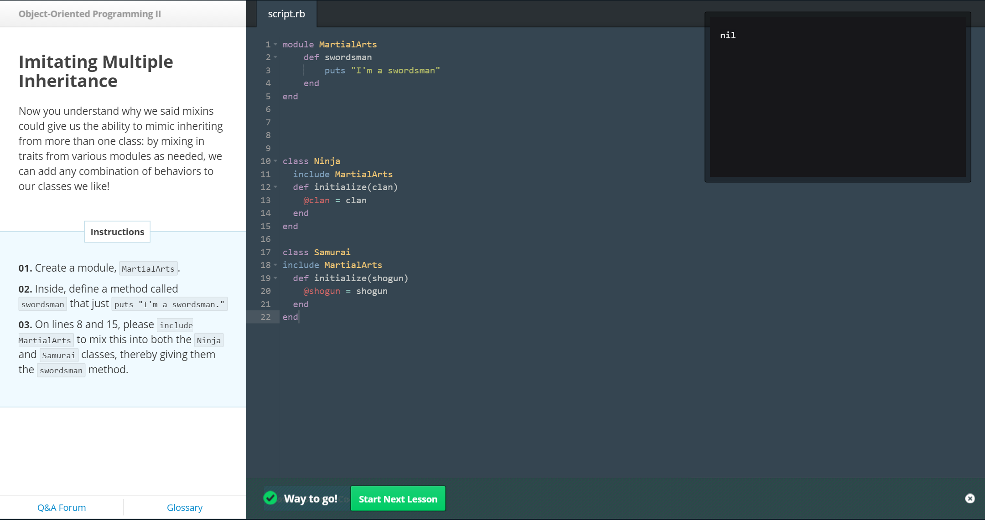Viewport: 985px width, 520px height.
Task: Open the Q&A Forum link
Action: coord(62,508)
